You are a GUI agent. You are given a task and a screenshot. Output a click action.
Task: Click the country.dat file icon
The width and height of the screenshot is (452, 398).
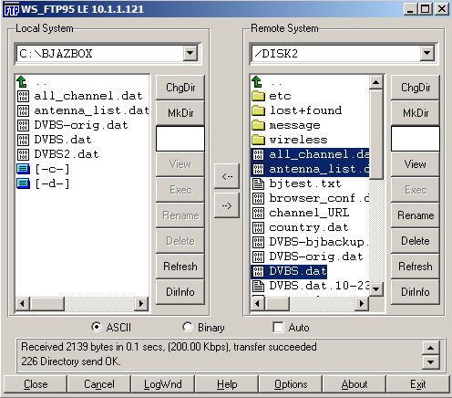pos(258,227)
